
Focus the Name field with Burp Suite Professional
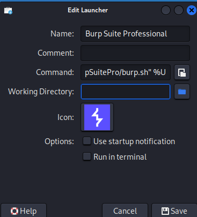135,34
